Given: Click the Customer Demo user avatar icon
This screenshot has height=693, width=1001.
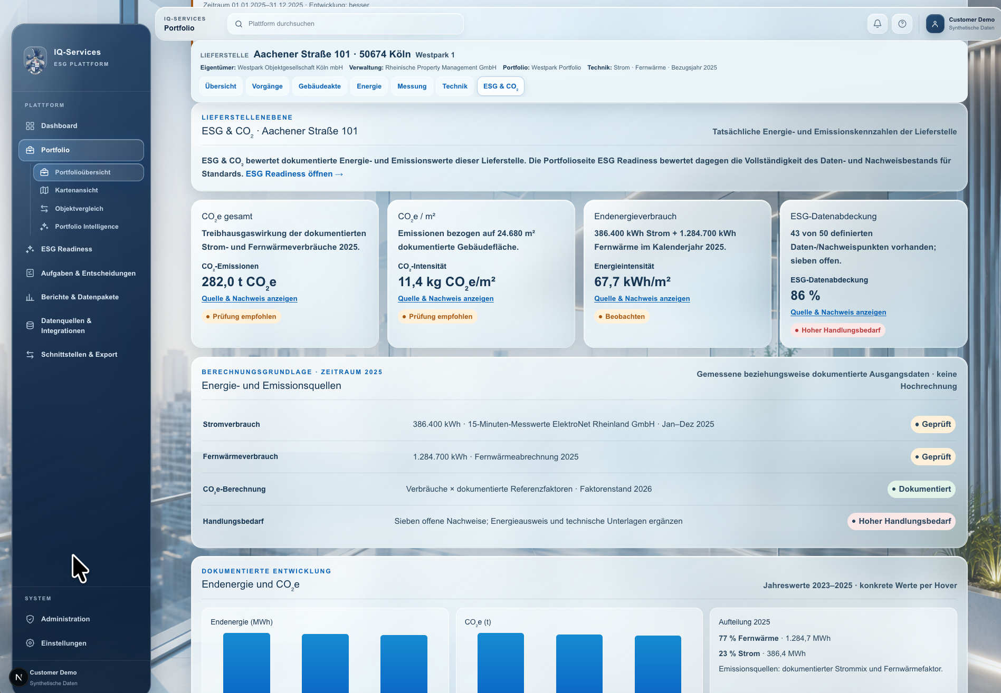Looking at the screenshot, I should tap(935, 24).
